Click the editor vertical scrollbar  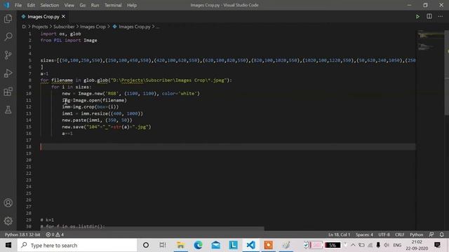[x=446, y=72]
